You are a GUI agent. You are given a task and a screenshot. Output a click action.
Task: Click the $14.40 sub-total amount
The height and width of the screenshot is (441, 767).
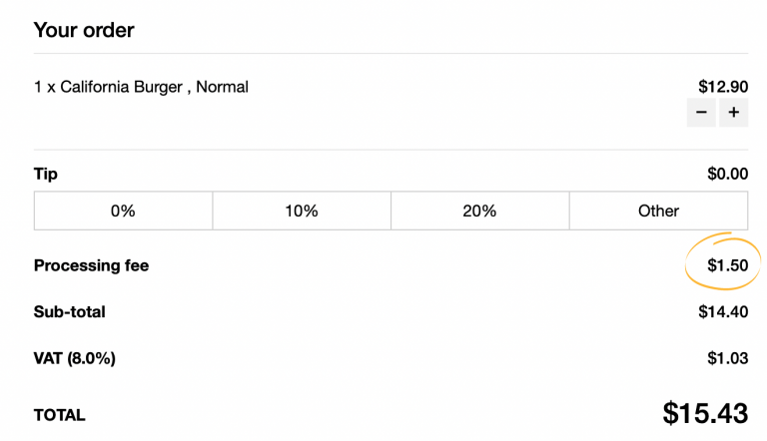[723, 311]
